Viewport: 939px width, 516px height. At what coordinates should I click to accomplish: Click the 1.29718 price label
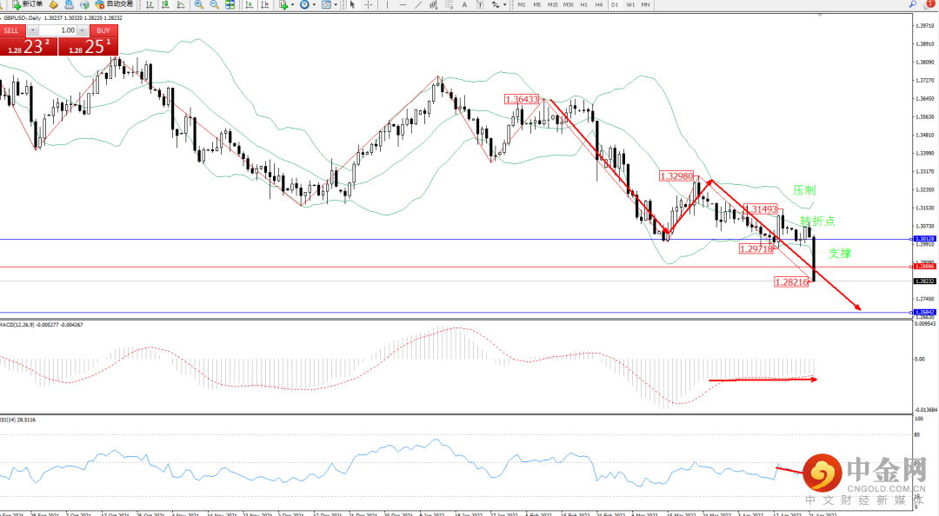point(756,249)
